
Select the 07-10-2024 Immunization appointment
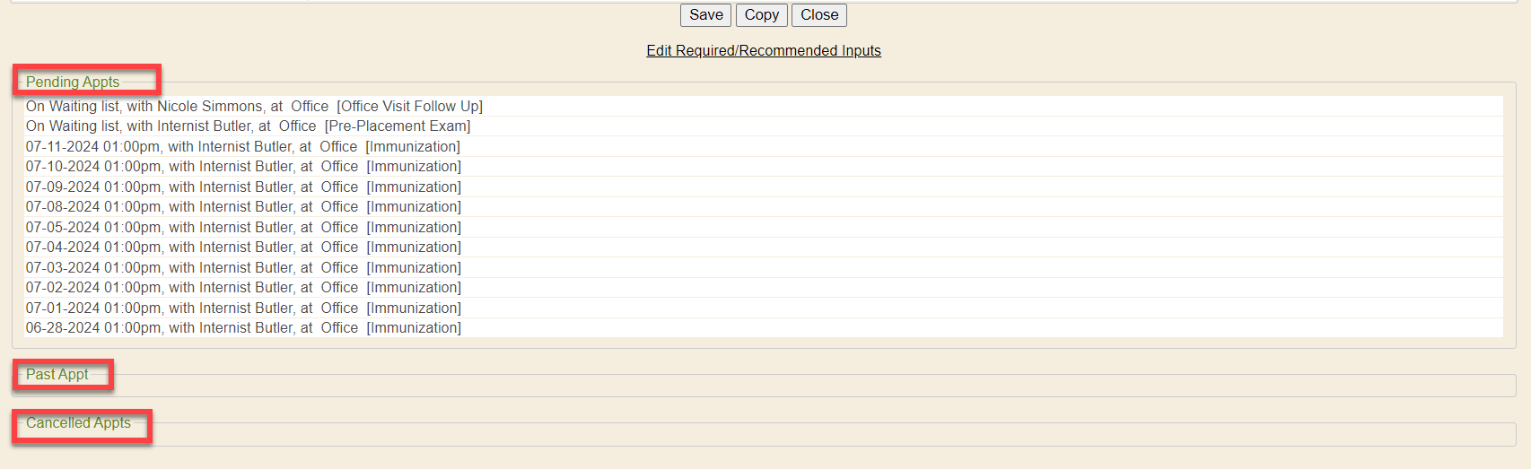pyautogui.click(x=242, y=167)
